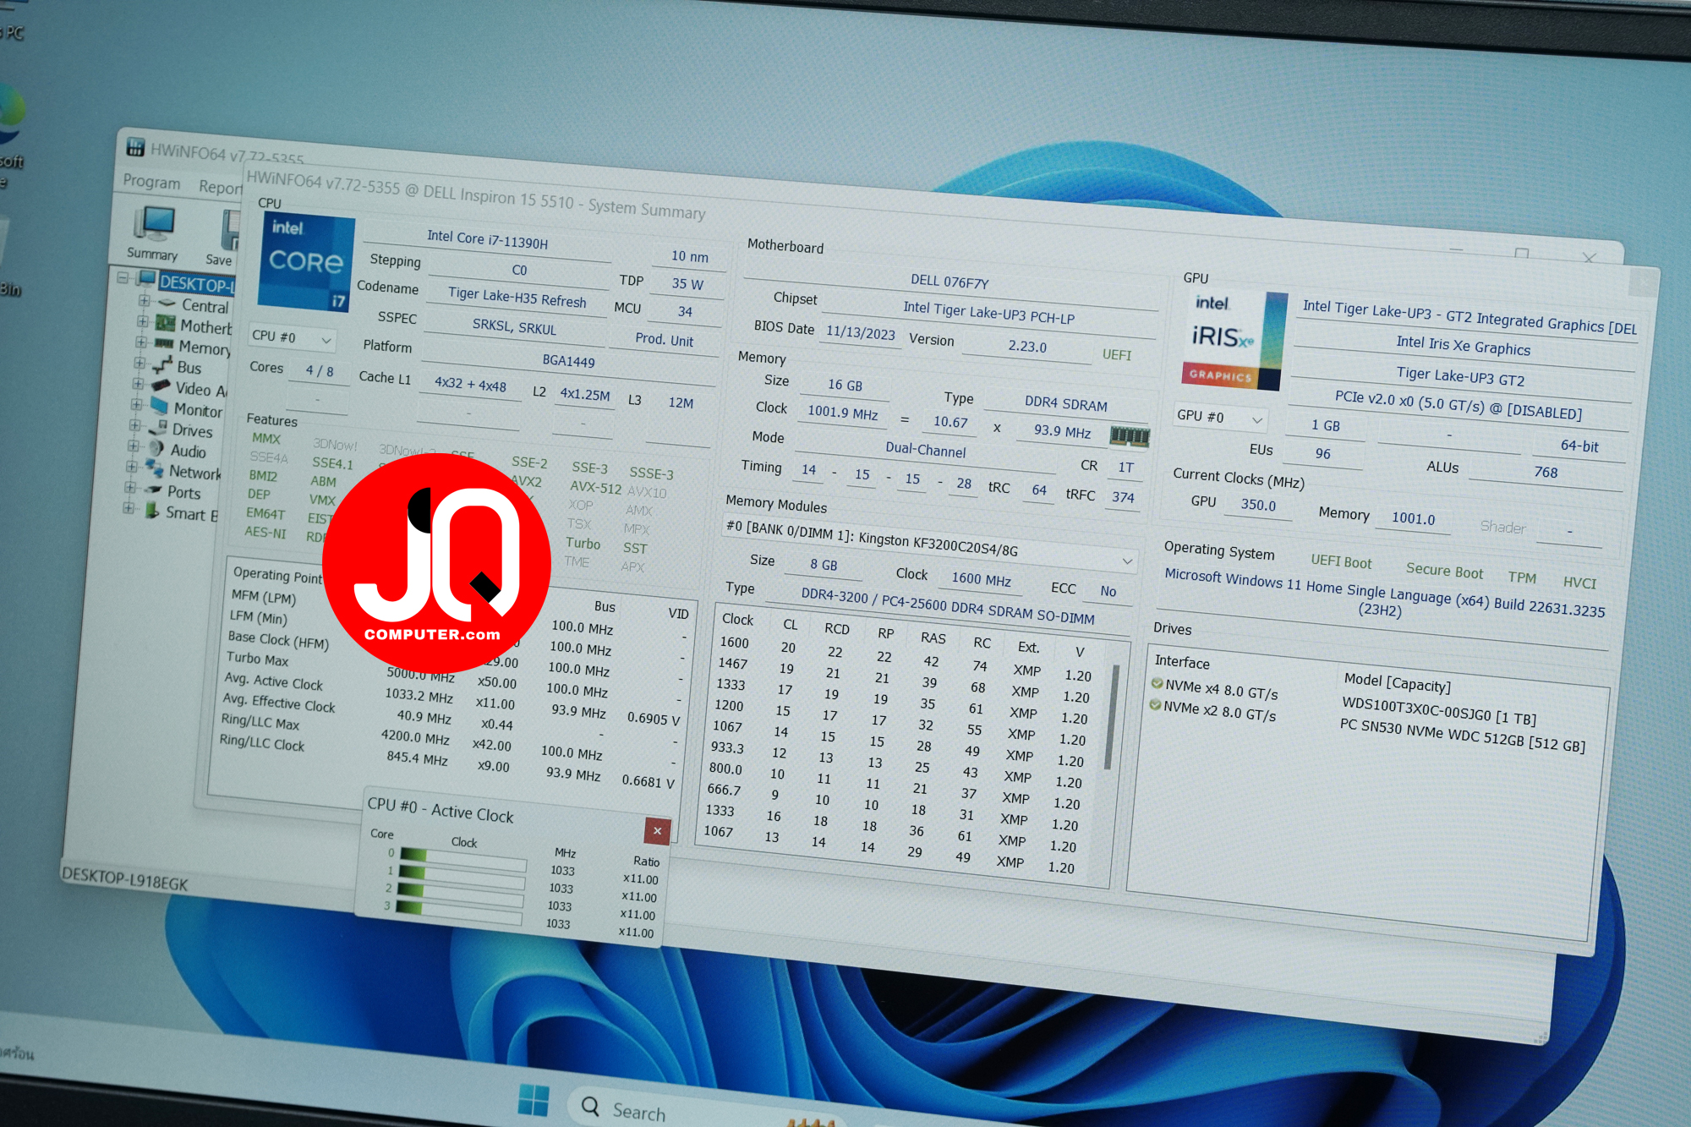Expand the Audio tree node
Screen dimensions: 1691x1127
(133, 446)
